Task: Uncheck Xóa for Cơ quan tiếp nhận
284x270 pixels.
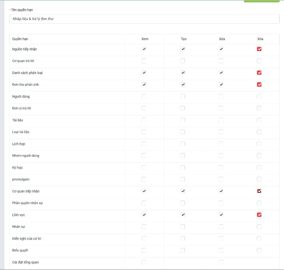Action: 259,191
